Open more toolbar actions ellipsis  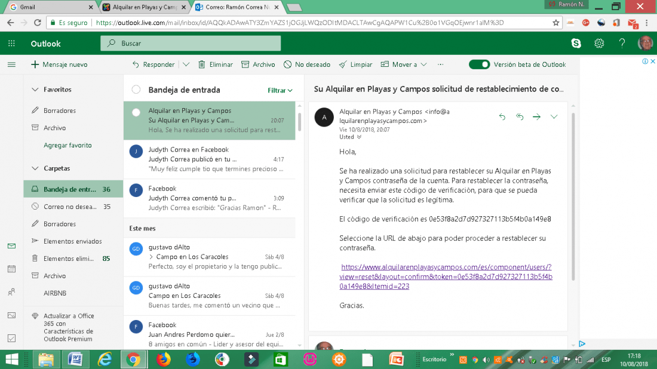point(440,64)
